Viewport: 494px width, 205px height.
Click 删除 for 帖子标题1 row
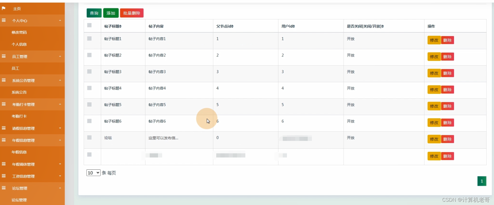(x=447, y=40)
